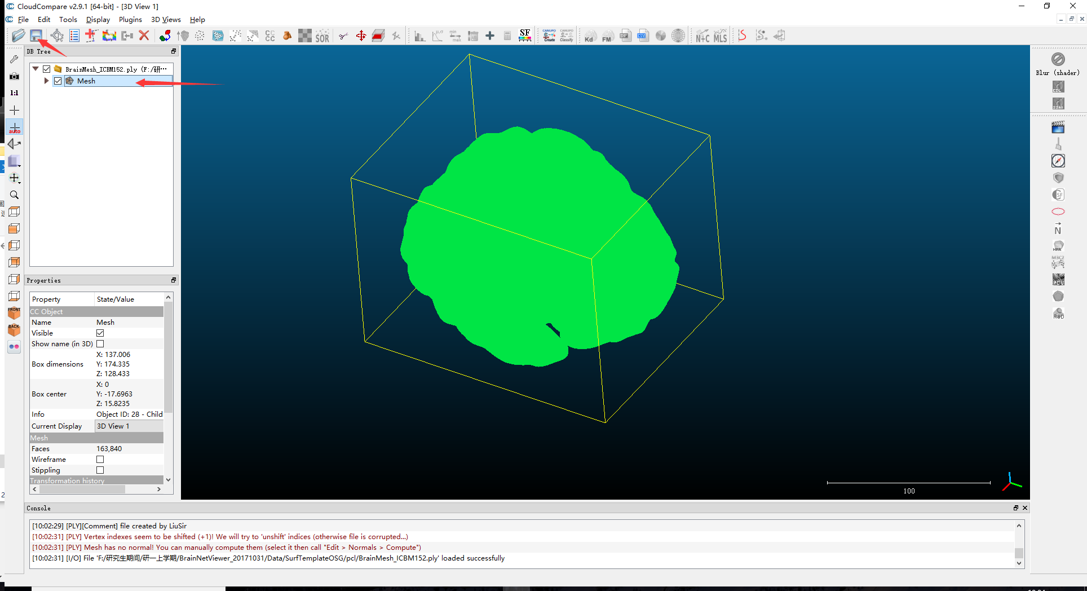
Task: Uncheck the BrainMesh_ICBM152.ply file checkbox
Action: tap(47, 69)
